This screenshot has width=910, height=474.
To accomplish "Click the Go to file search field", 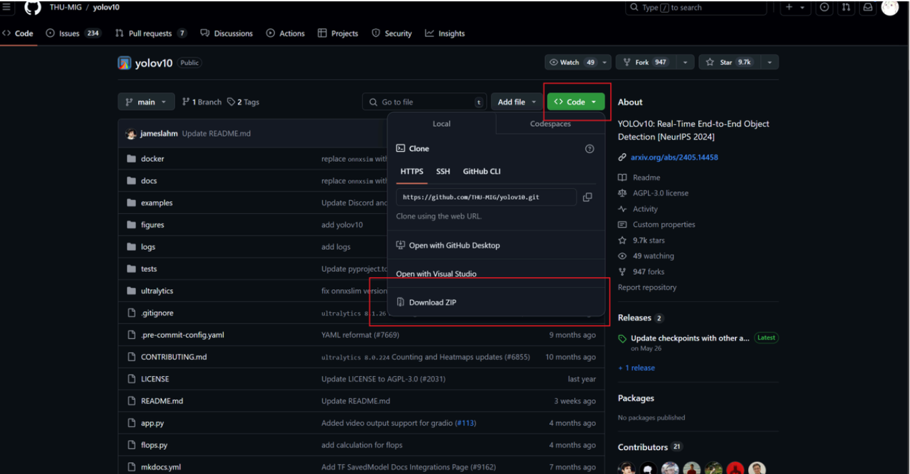I will tap(424, 102).
